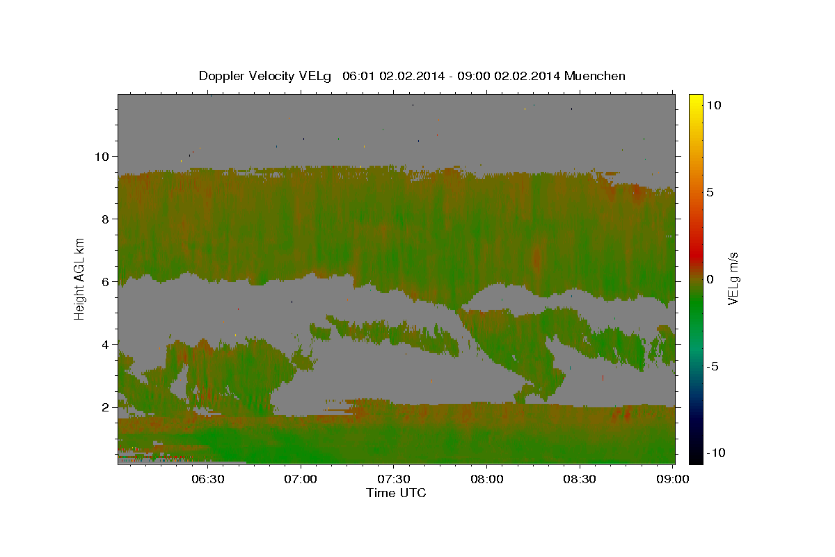Click the plot title 'Doppler Velocity VELg'
Viewport: 835px width, 557px height.
coord(267,76)
